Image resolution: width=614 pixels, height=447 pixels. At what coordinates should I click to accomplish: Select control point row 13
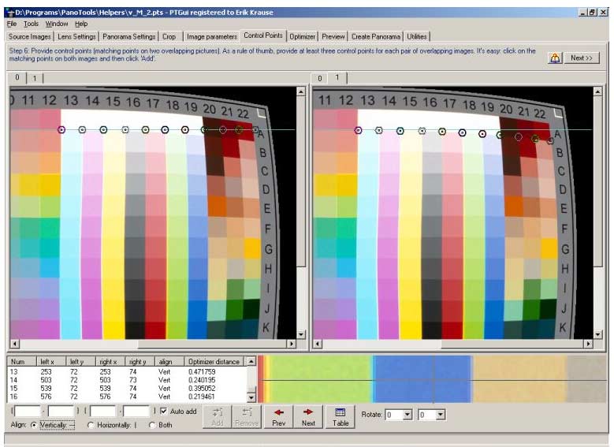127,371
